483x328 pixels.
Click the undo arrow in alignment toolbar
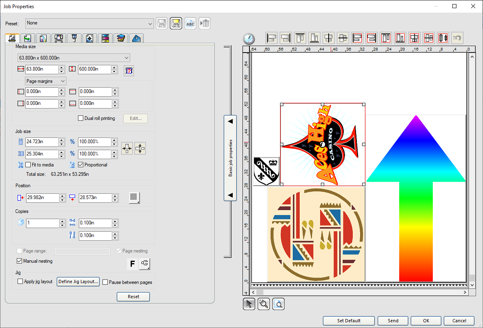pyautogui.click(x=457, y=38)
